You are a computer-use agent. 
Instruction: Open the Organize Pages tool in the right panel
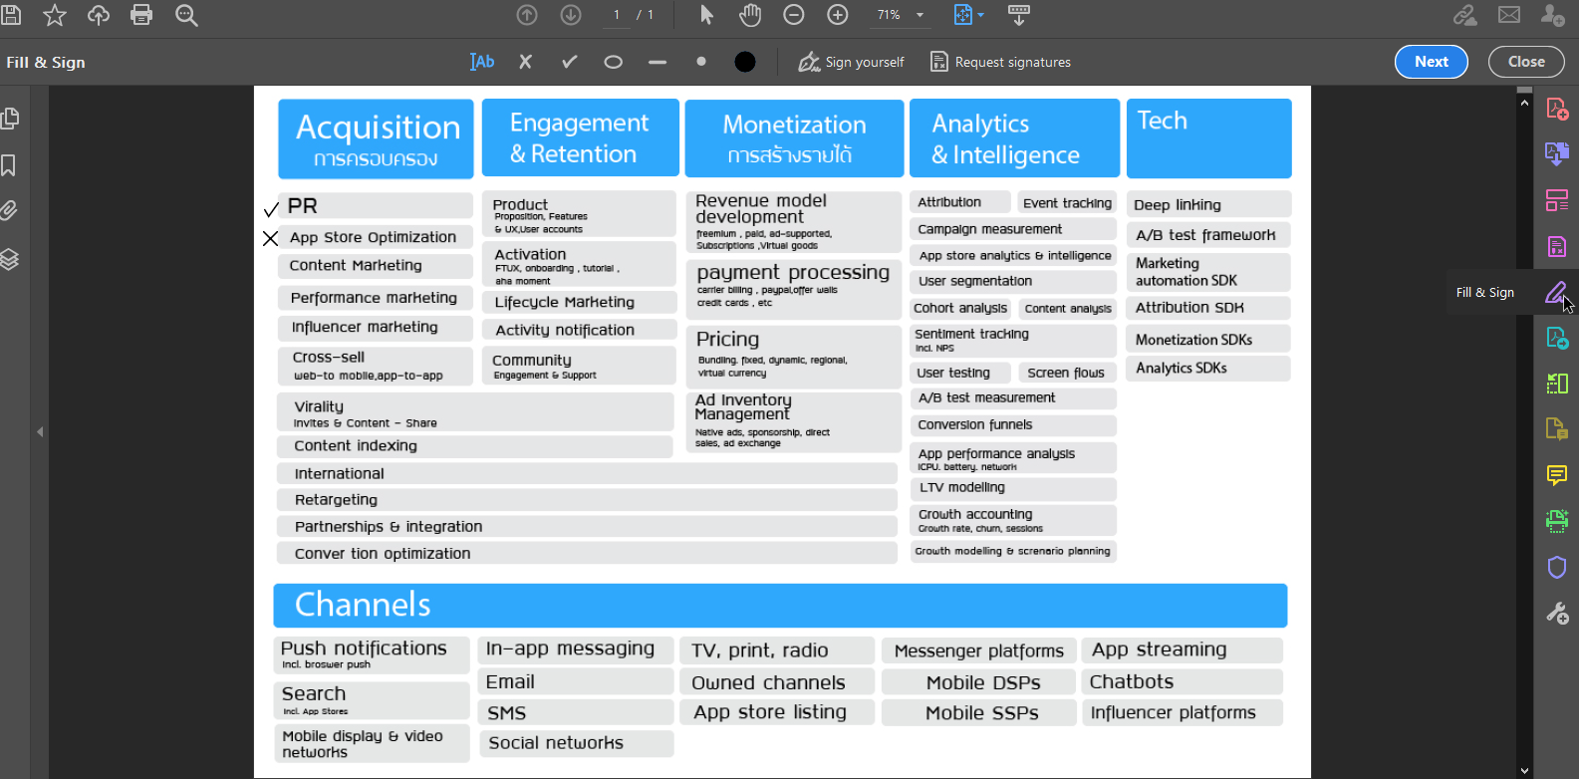pyautogui.click(x=1556, y=200)
